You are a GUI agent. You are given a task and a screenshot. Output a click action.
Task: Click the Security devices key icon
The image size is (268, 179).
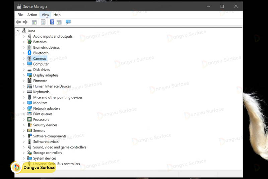(29, 125)
